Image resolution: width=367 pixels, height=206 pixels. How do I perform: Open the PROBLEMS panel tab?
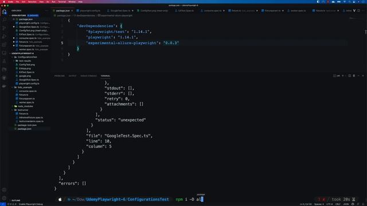(x=60, y=76)
